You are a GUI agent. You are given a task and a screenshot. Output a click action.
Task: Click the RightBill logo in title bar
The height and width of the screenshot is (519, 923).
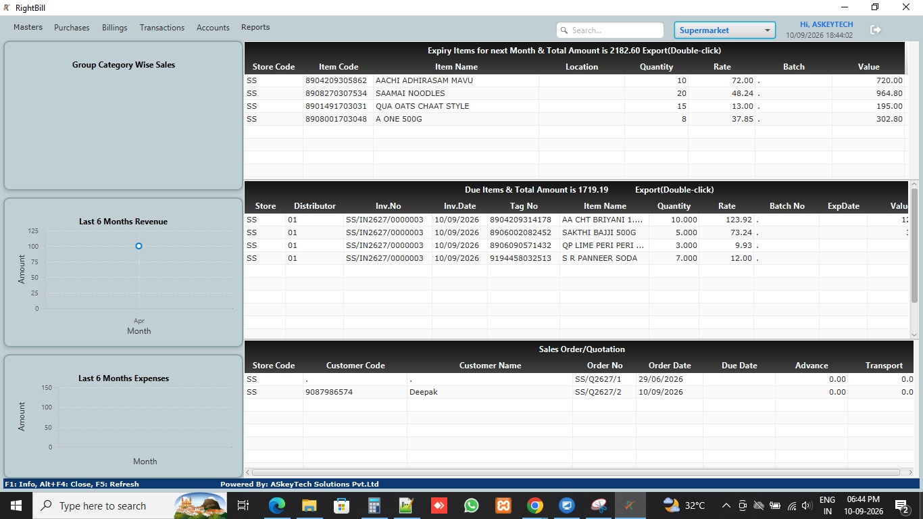(7, 7)
